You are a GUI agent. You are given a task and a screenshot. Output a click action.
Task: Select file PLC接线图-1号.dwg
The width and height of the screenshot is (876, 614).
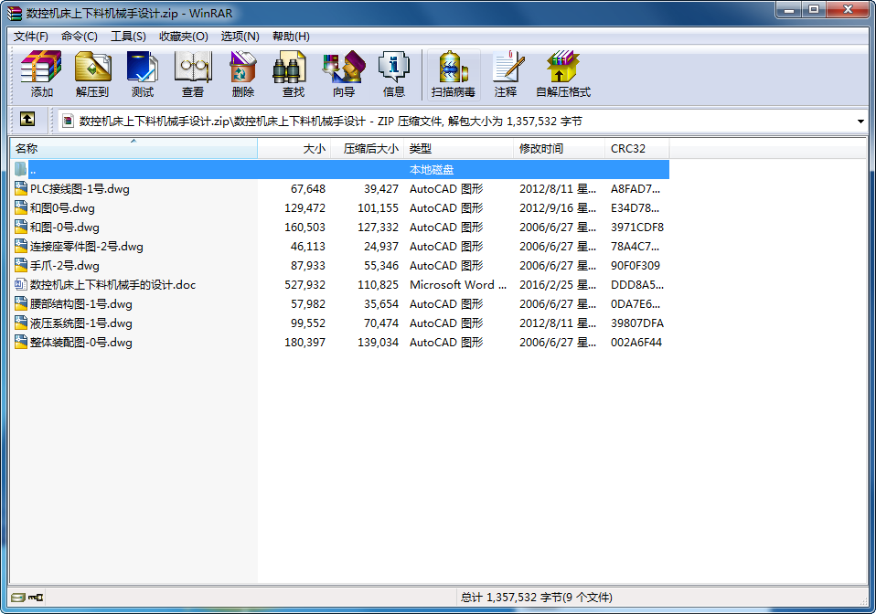tap(80, 189)
